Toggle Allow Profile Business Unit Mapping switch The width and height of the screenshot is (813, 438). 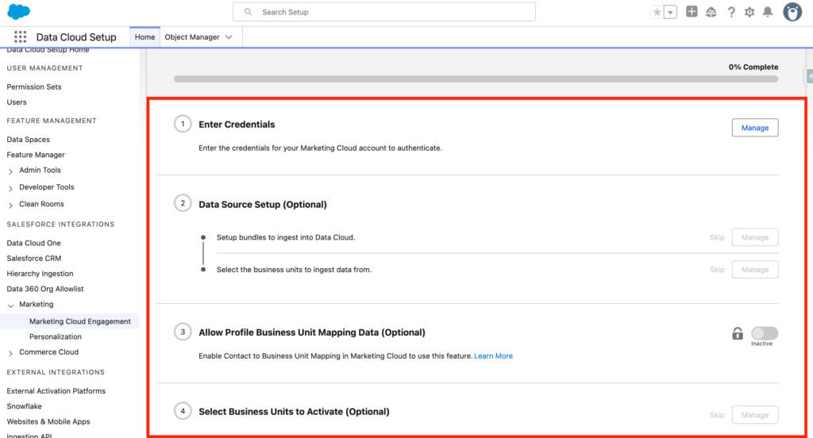click(765, 333)
